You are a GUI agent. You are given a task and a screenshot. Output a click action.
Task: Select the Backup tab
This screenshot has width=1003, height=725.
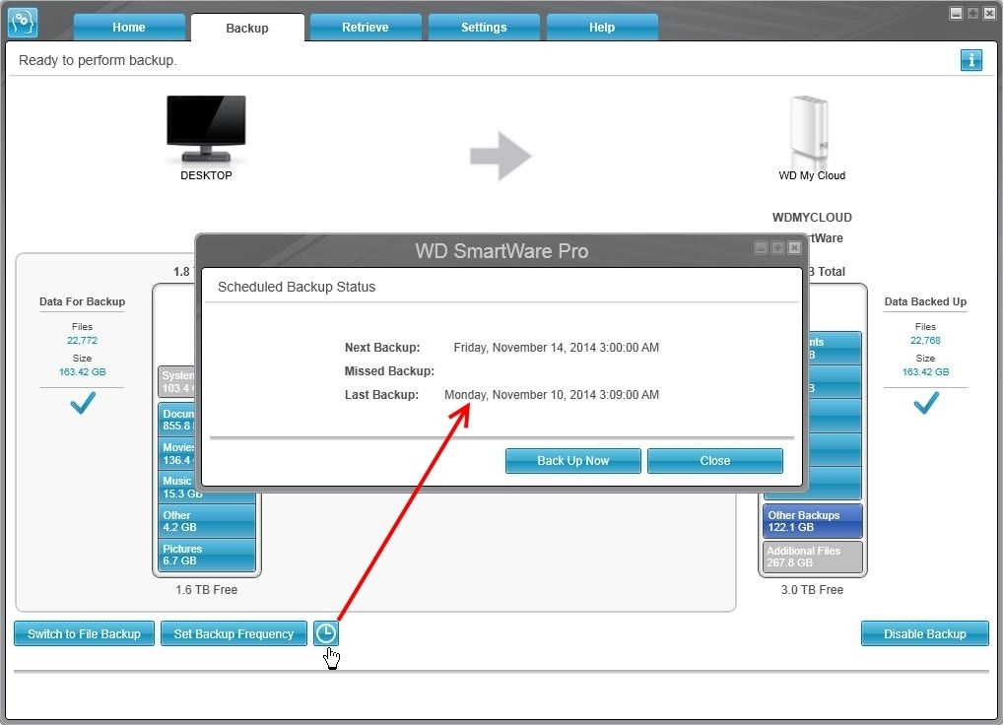tap(247, 28)
